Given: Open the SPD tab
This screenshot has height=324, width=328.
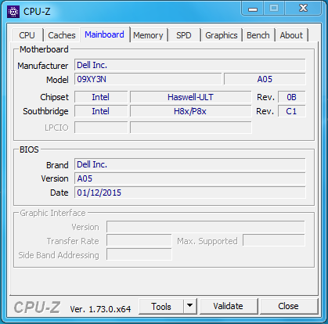Looking at the screenshot, I should [x=184, y=35].
